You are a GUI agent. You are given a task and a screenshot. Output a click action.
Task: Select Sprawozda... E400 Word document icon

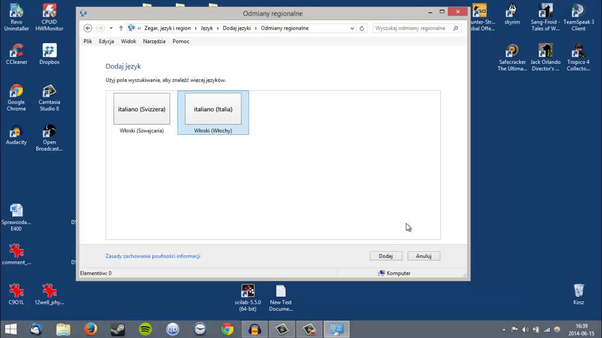pos(16,218)
